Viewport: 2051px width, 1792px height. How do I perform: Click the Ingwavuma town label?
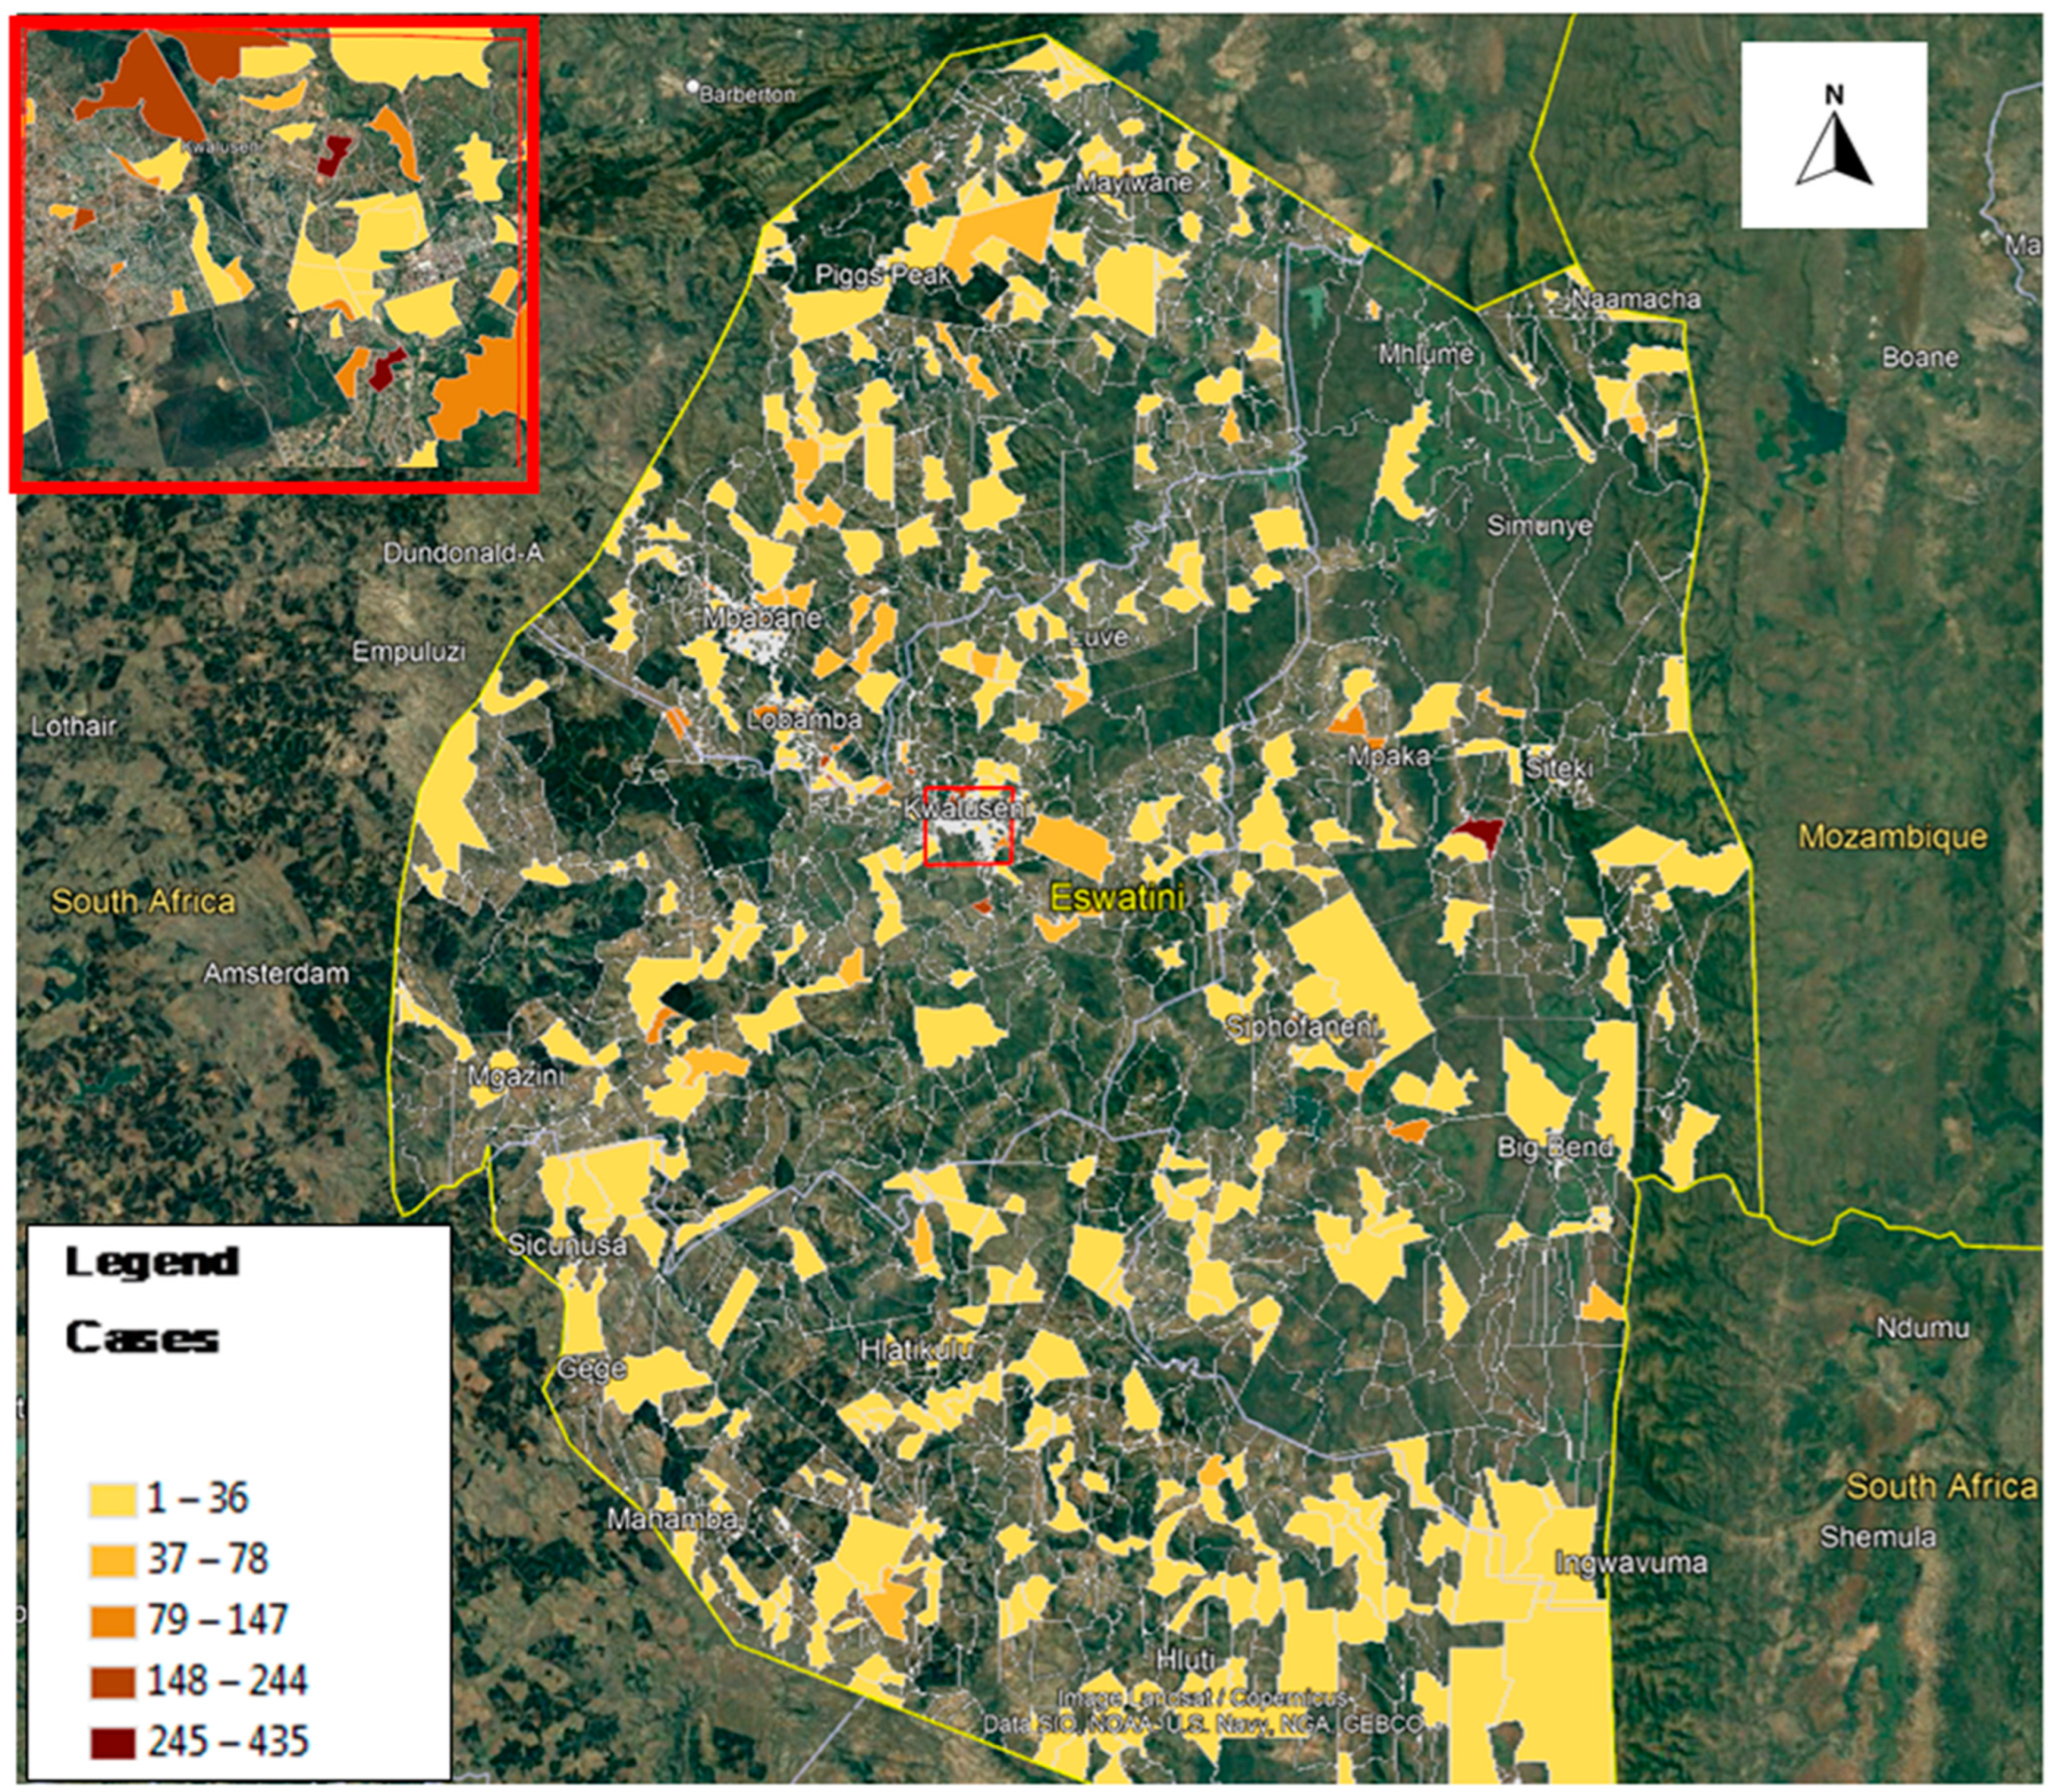1630,1563
